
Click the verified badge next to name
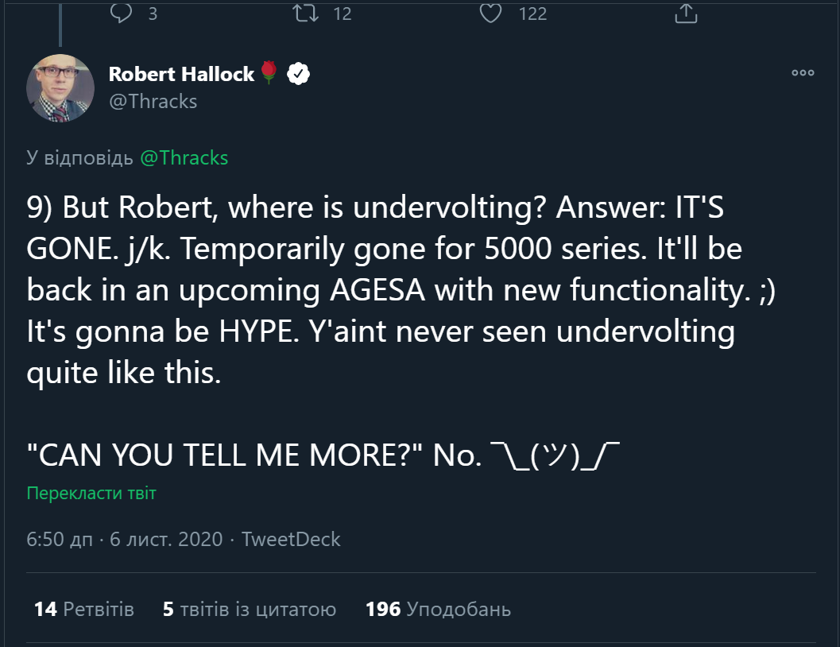click(x=297, y=74)
